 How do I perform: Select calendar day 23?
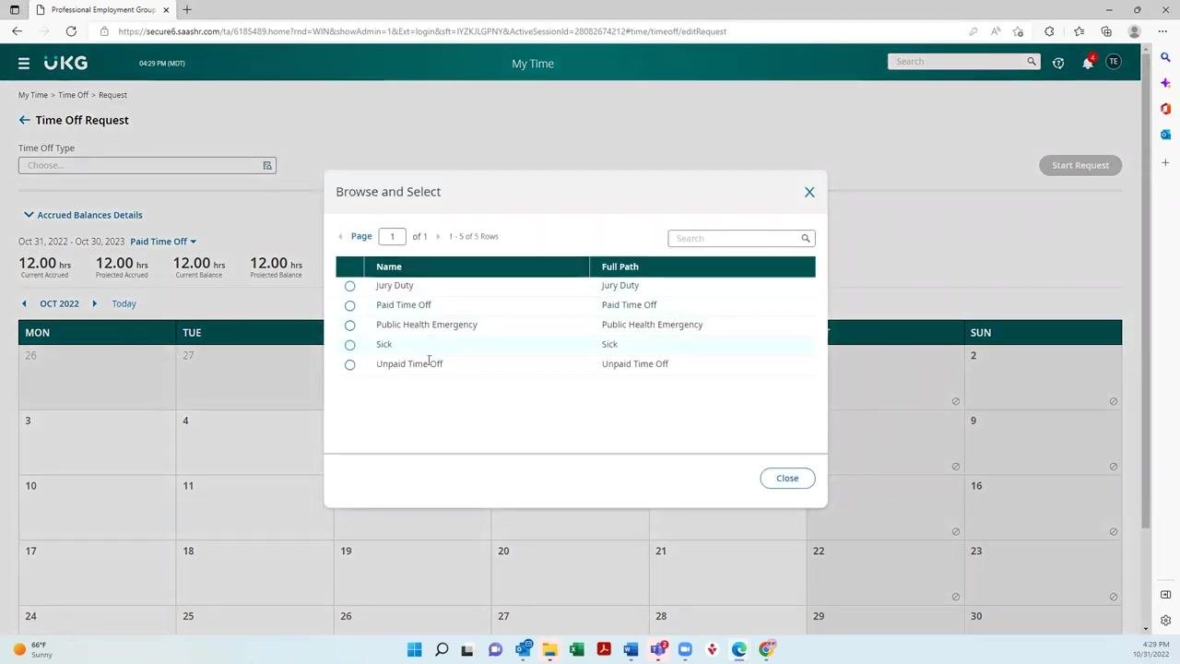point(1044,573)
